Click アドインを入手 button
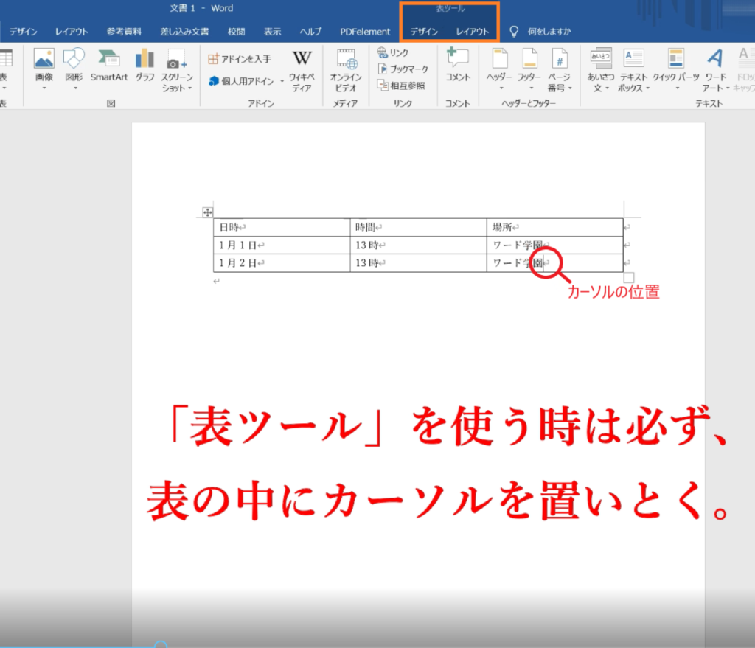The width and height of the screenshot is (755, 648). pyautogui.click(x=239, y=59)
